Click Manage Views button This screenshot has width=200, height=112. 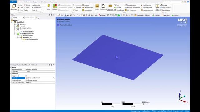(130, 5)
